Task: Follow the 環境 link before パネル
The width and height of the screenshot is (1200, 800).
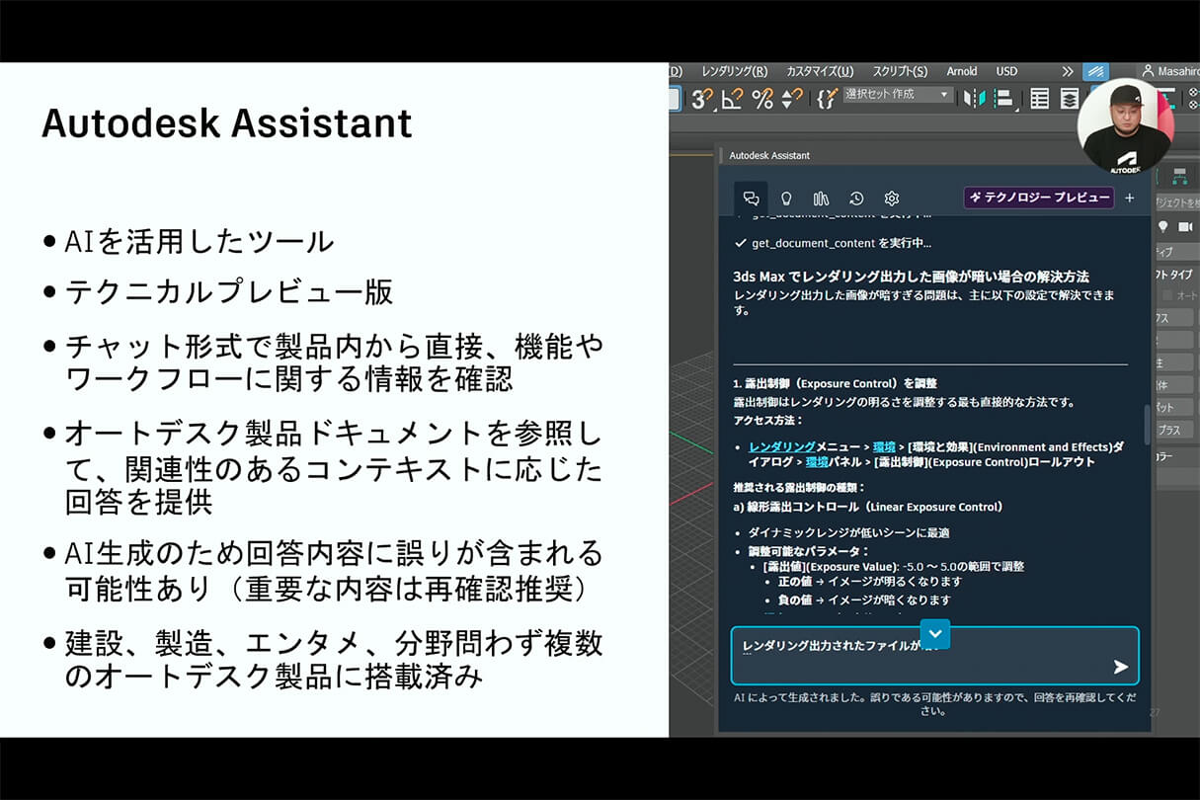Action: [817, 461]
